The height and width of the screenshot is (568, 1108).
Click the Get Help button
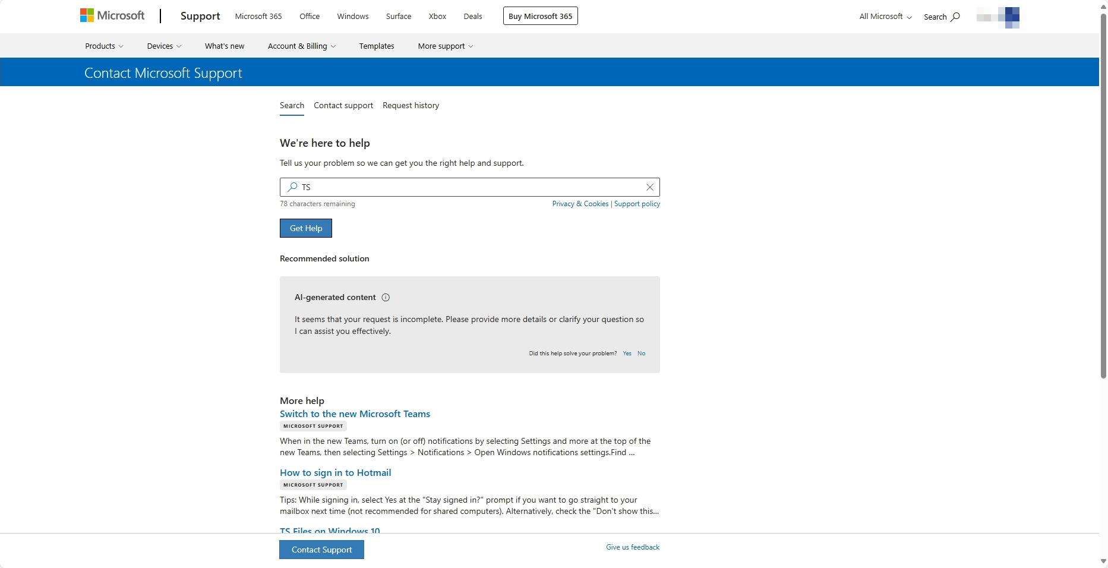(x=306, y=228)
